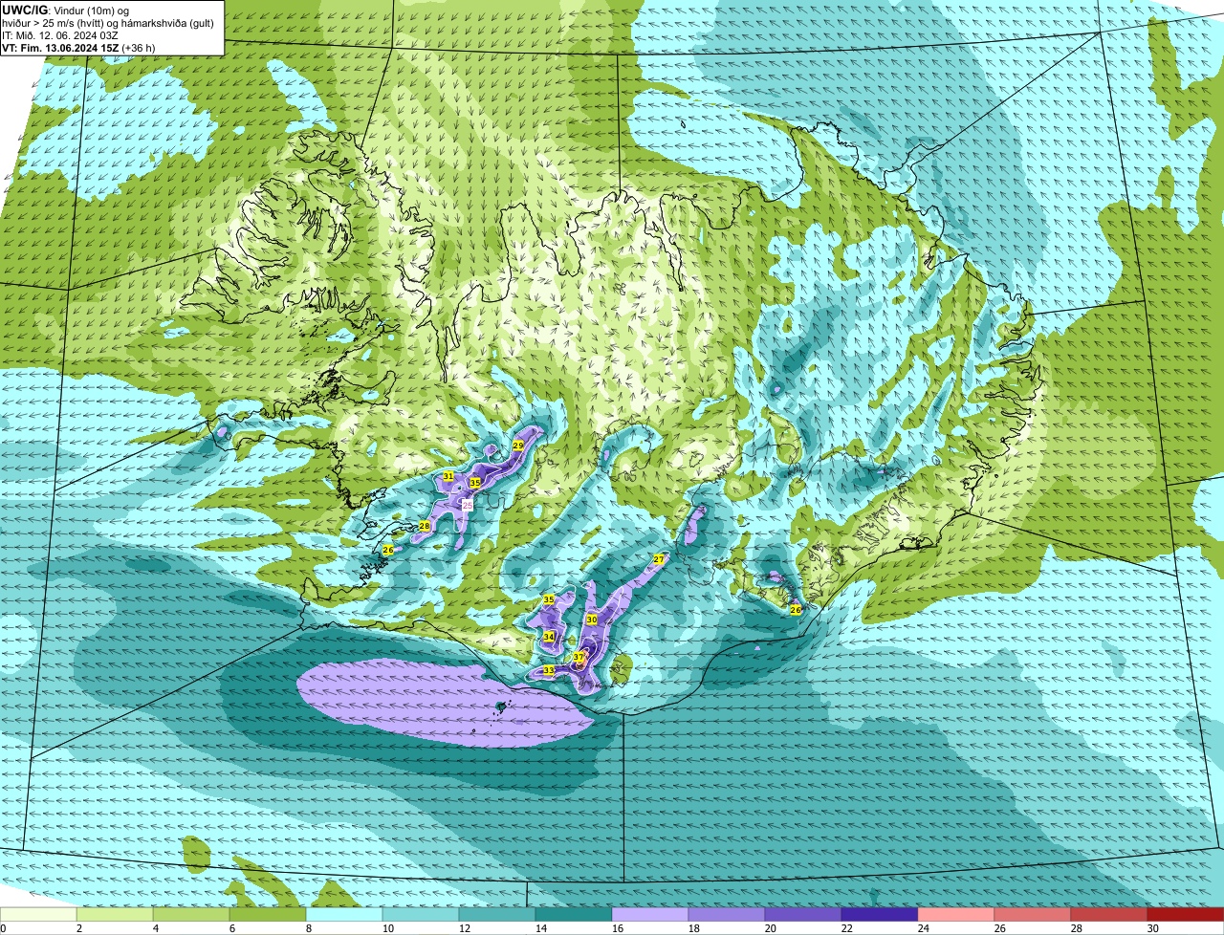Click the 2–4 m/s pale green legend swatch
This screenshot has height=935, width=1224.
click(x=115, y=914)
